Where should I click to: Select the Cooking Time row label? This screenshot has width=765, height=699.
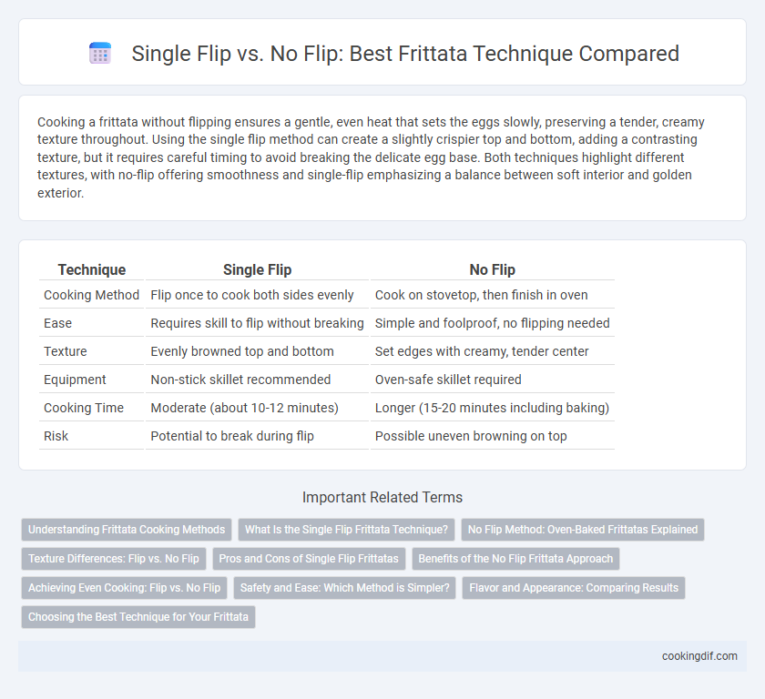tap(84, 408)
